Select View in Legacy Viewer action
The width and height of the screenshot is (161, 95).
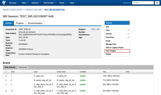(x=115, y=47)
